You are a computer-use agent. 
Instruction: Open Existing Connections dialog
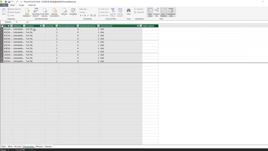tap(54, 12)
